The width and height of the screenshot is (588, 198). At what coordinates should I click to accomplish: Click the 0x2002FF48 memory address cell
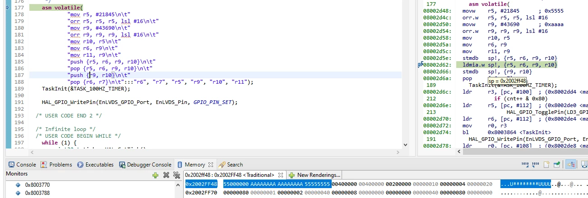coord(202,184)
